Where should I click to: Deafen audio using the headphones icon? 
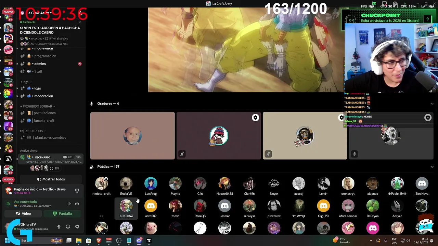pos(68,227)
